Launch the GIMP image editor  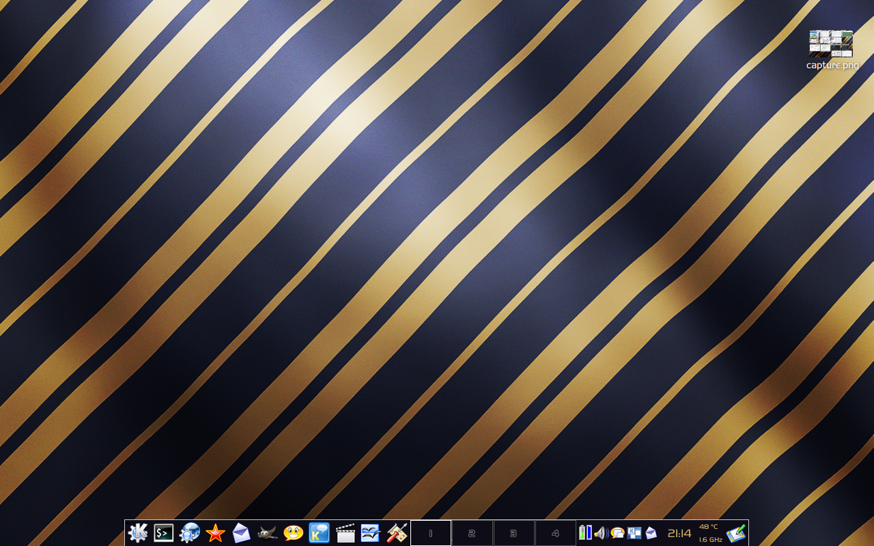[268, 533]
